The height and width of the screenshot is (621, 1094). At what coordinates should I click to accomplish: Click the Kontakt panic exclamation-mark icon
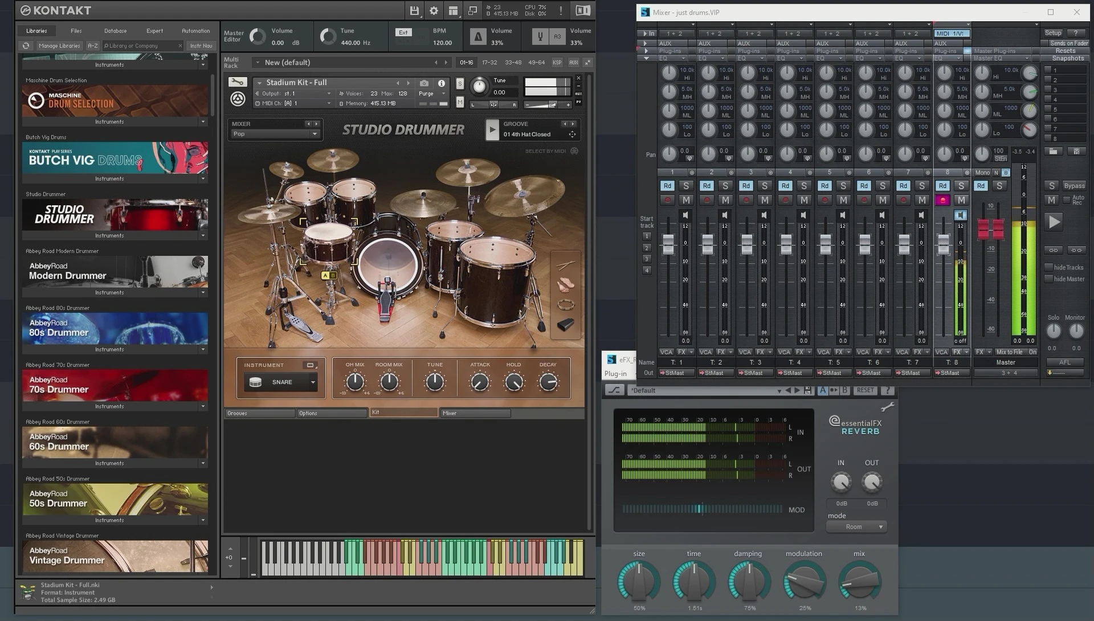(x=561, y=10)
